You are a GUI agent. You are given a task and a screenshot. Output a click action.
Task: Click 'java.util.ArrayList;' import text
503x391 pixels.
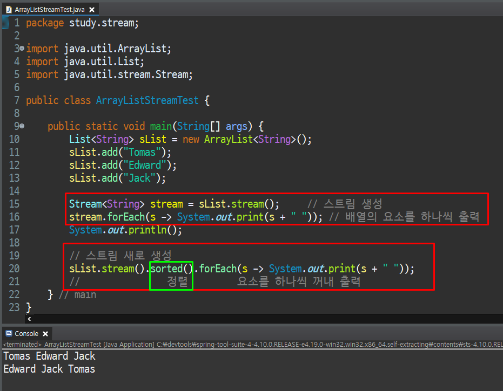tap(117, 49)
